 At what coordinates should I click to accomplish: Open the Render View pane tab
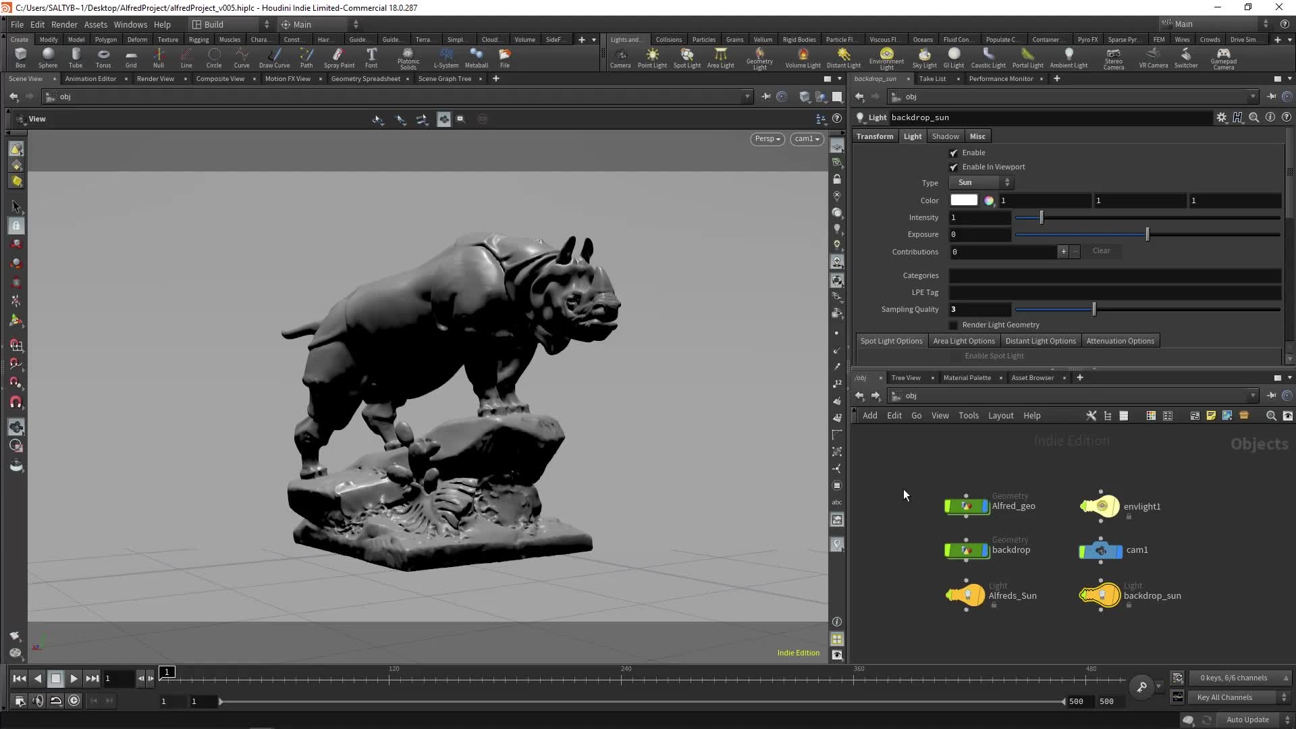(155, 79)
